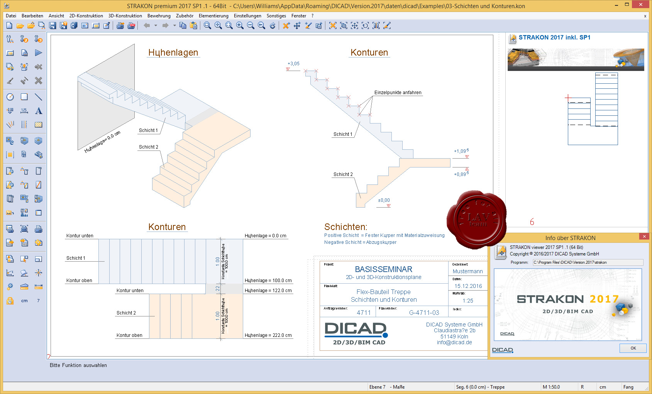Click 'Ebene 7' in the status bar

(x=377, y=387)
